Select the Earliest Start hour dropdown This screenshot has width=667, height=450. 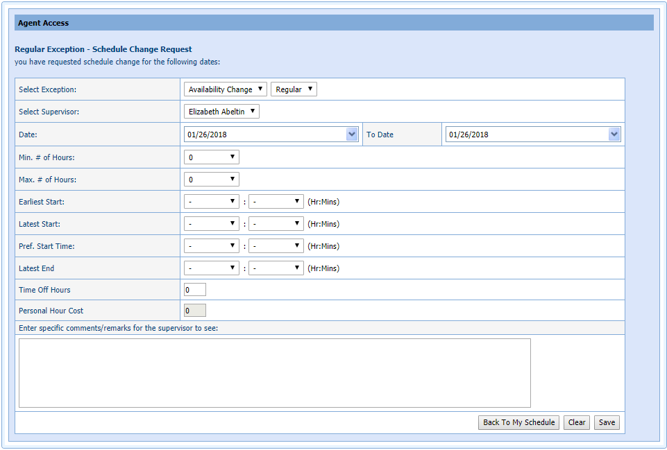click(x=212, y=202)
